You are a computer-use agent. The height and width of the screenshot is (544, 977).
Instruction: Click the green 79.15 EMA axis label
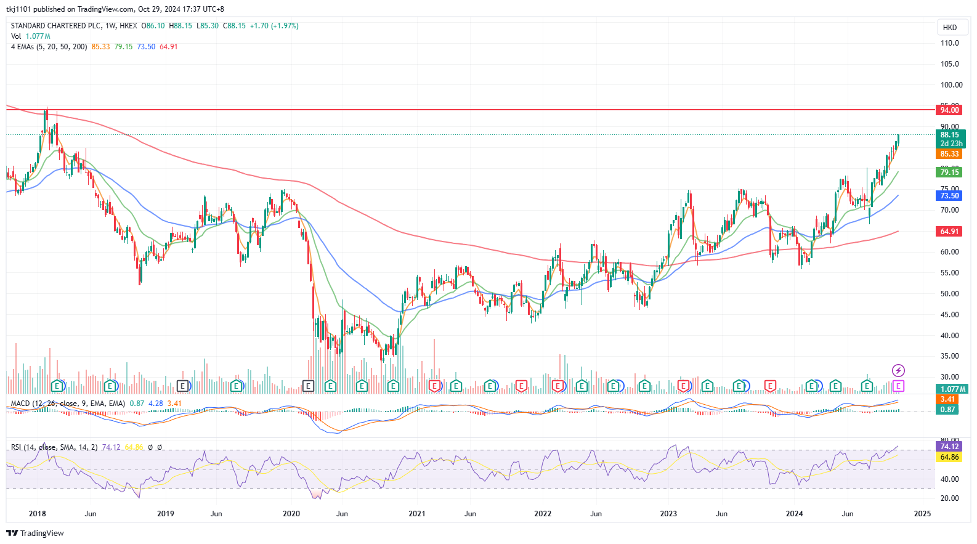click(949, 173)
